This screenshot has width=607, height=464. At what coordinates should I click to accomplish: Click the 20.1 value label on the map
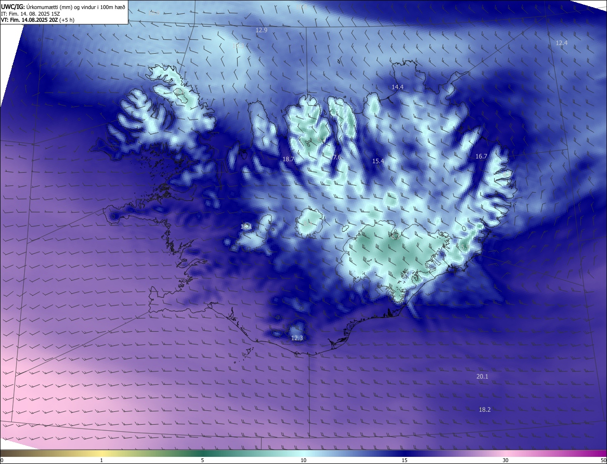[482, 376]
